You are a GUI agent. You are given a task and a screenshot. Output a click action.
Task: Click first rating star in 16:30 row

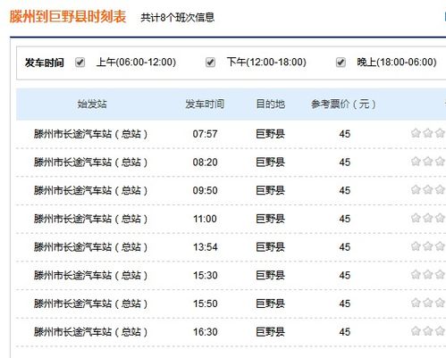(416, 331)
